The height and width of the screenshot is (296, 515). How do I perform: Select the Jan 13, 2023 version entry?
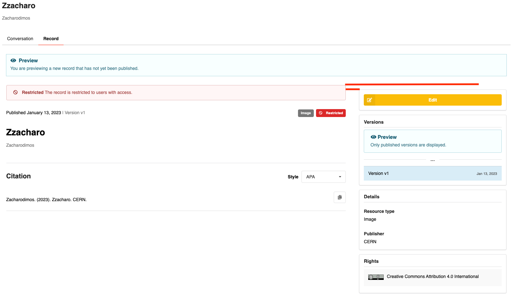coord(487,173)
